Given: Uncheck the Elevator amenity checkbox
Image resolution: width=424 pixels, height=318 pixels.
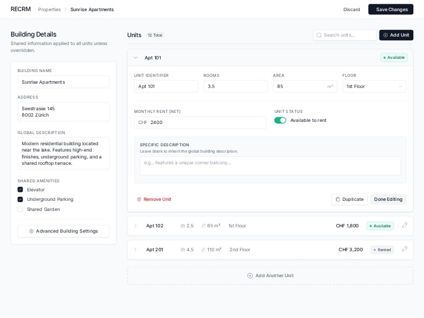Looking at the screenshot, I should pos(20,190).
